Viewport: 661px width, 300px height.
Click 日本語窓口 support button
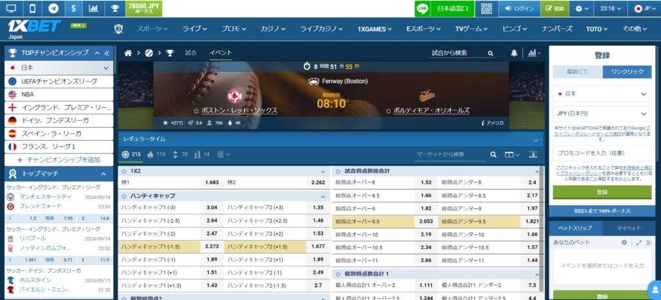[x=453, y=8]
